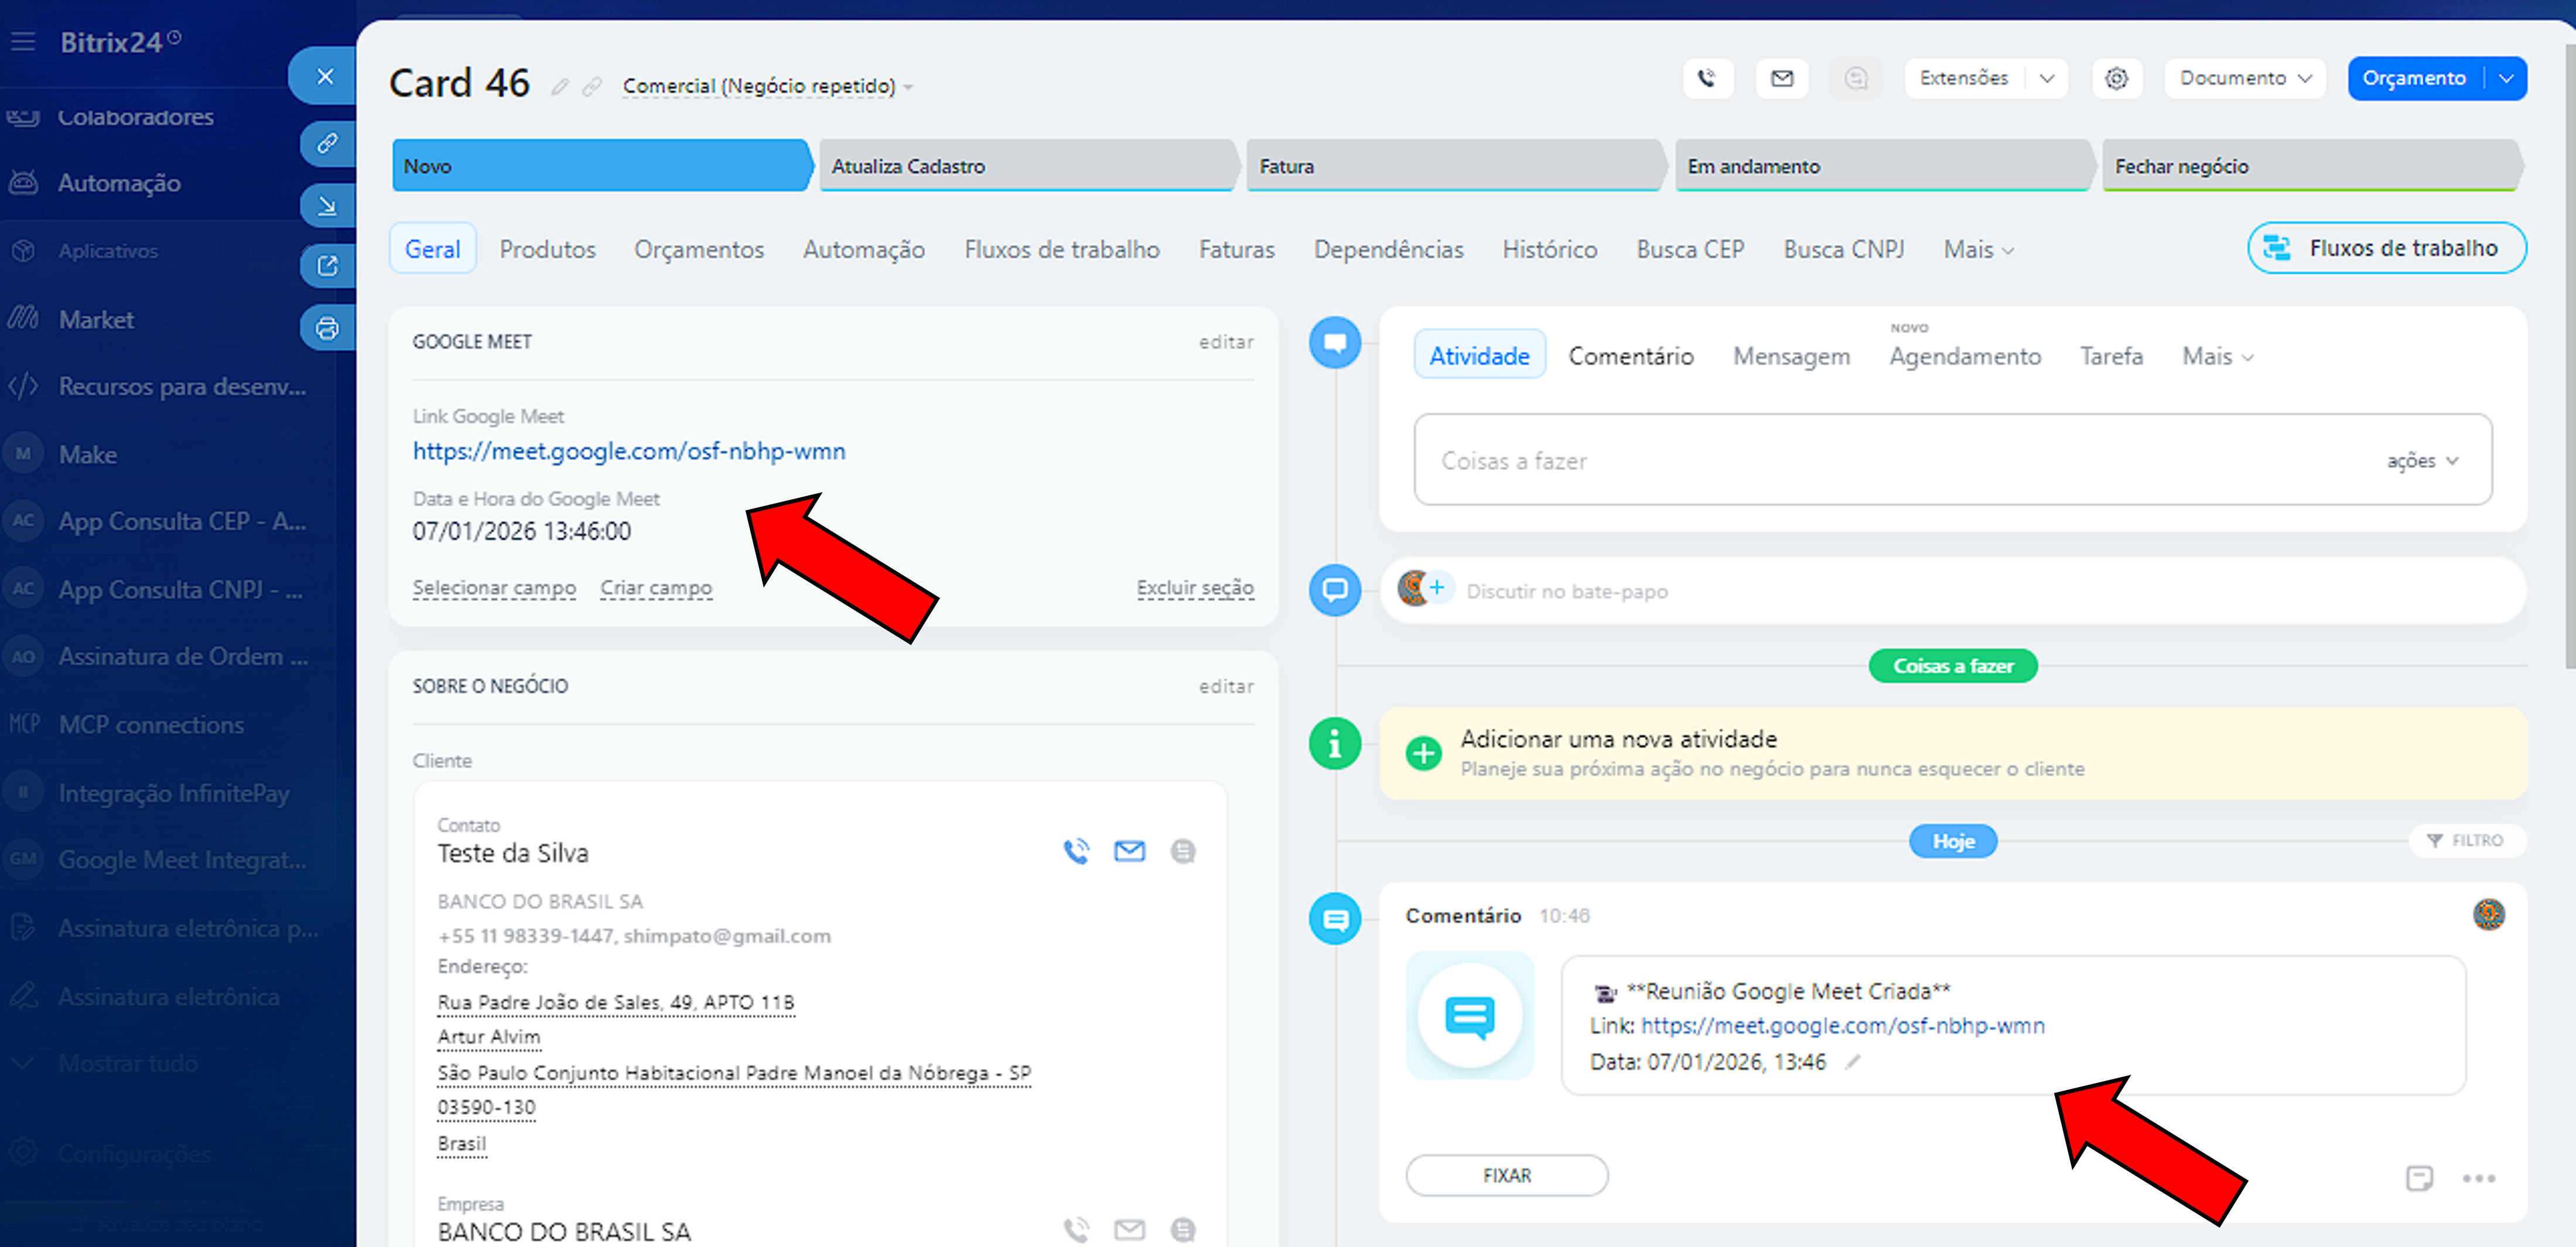The height and width of the screenshot is (1247, 2576).
Task: Open the ações dropdown in Coisas a fazer
Action: pyautogui.click(x=2421, y=461)
